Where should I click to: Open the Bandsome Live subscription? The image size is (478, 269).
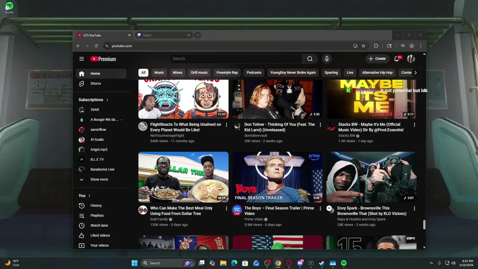101,169
